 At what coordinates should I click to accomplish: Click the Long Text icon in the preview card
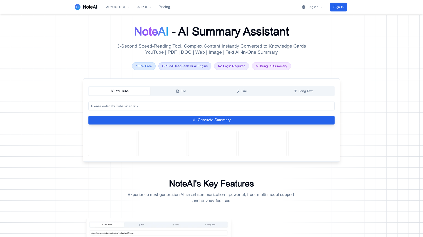pos(205,225)
